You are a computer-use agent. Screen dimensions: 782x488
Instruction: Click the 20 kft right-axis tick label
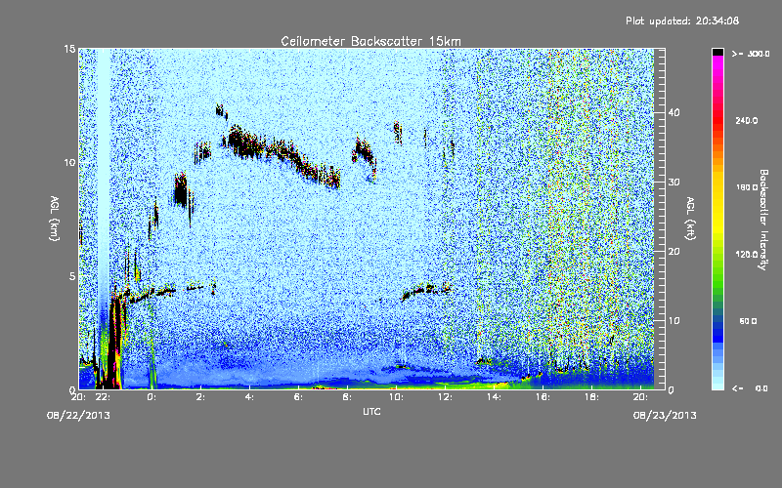pos(673,252)
